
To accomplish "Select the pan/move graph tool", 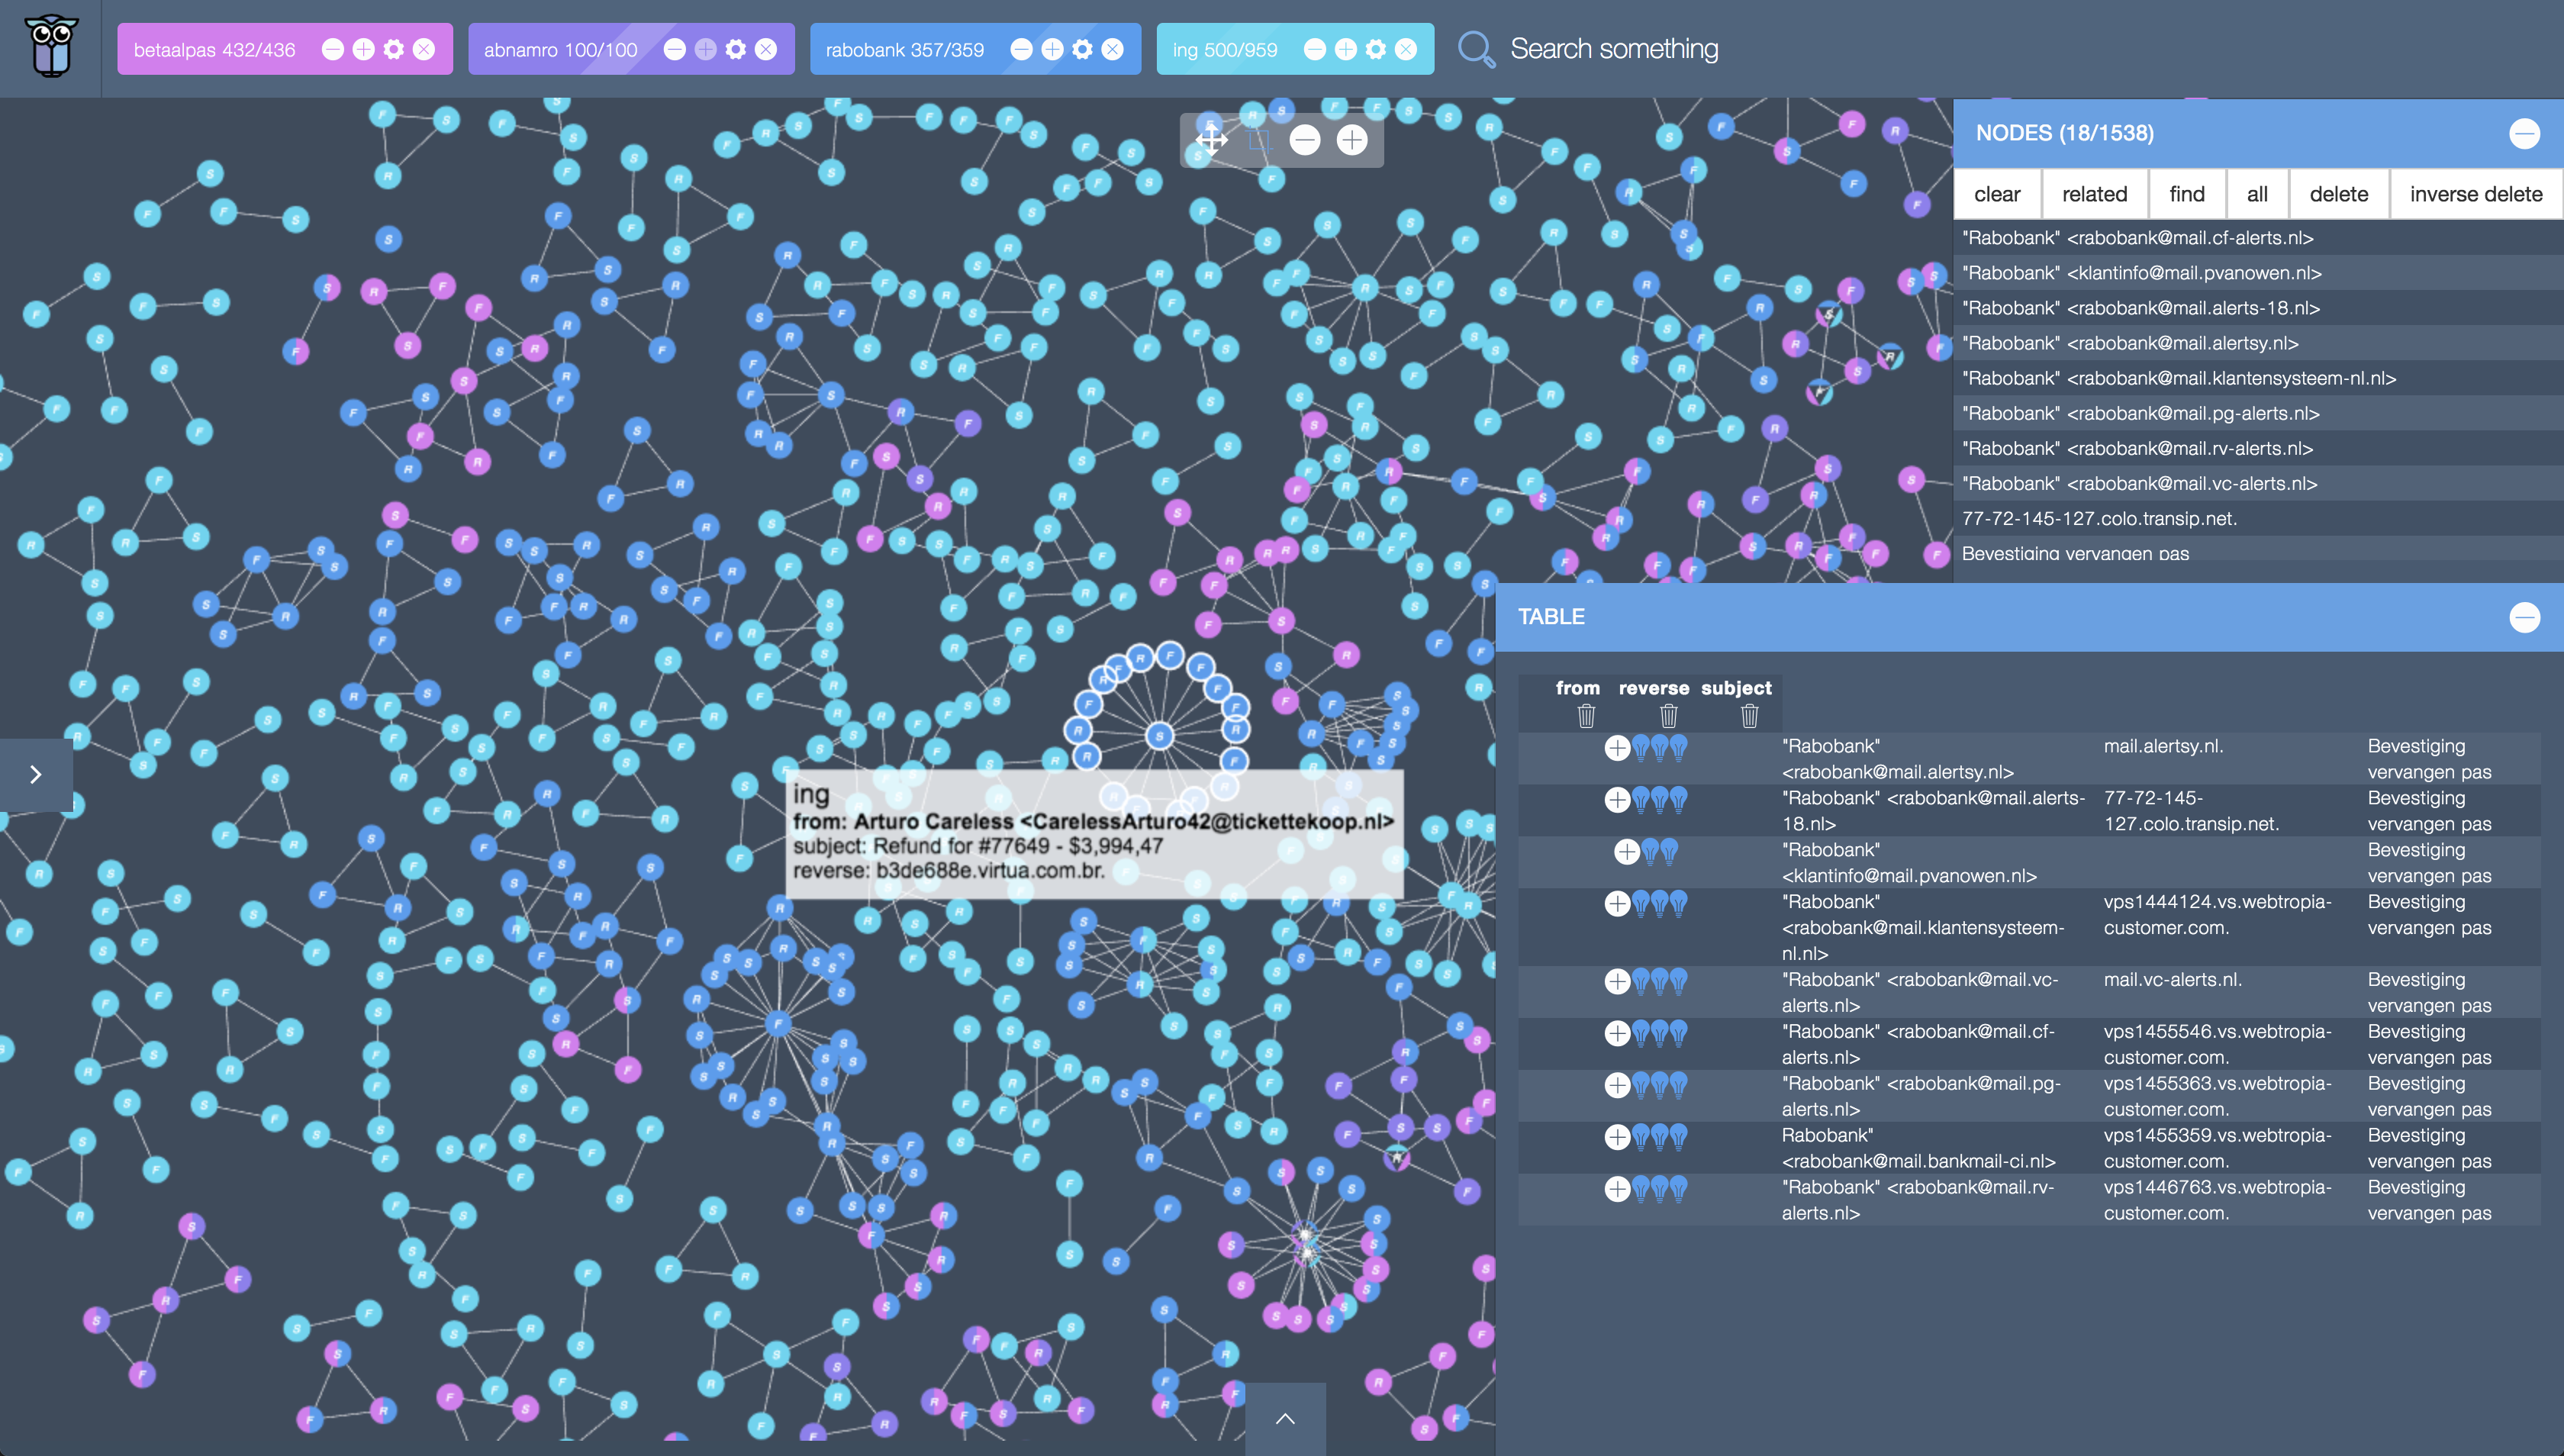I will (x=1211, y=139).
